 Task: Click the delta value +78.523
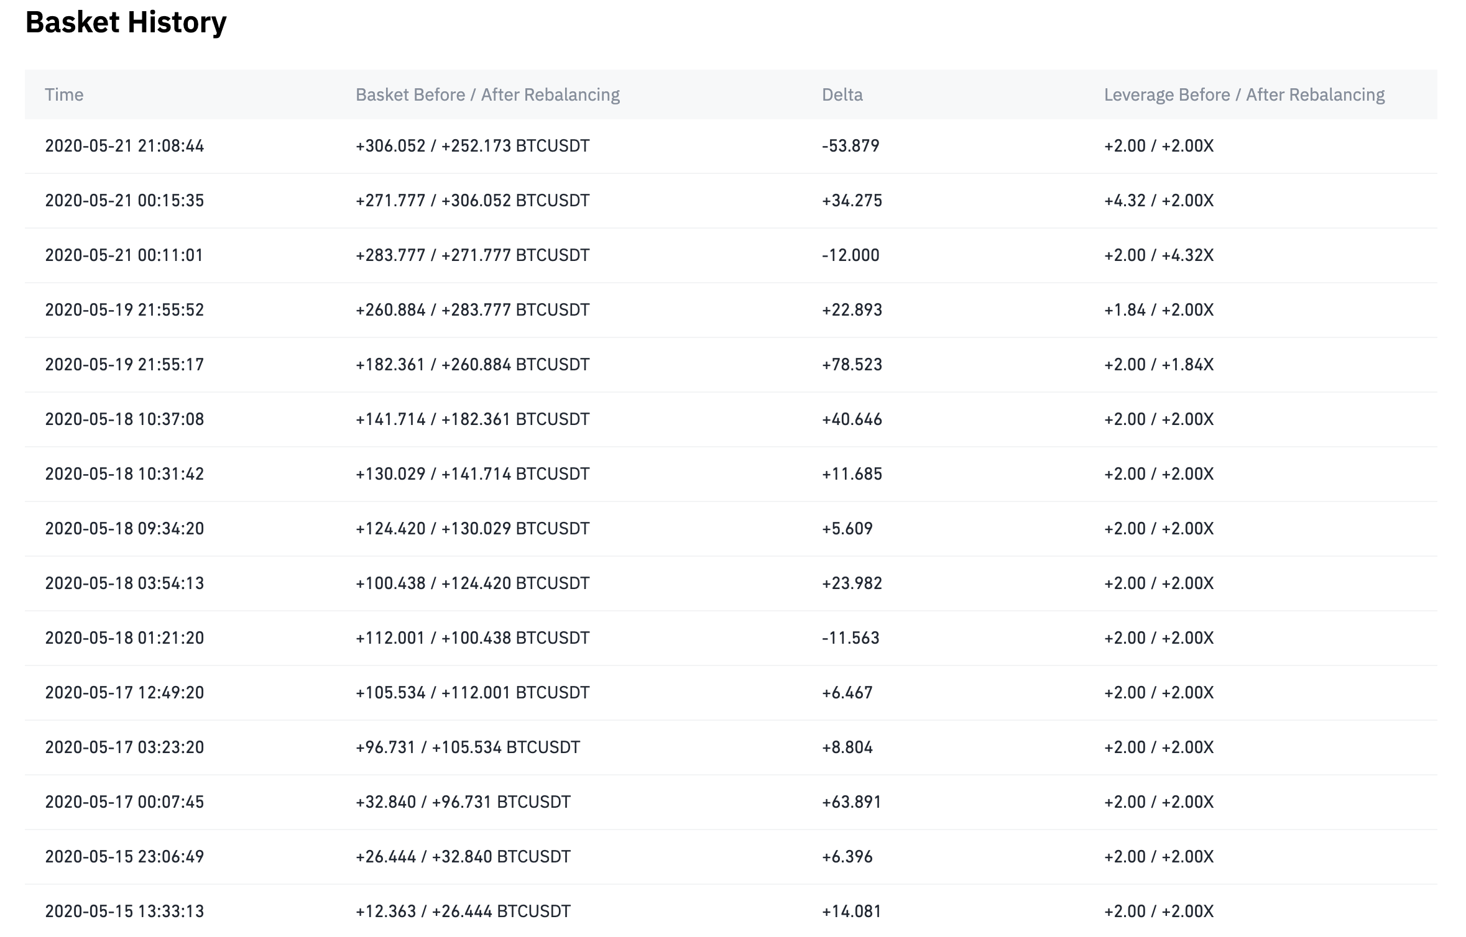coord(852,365)
